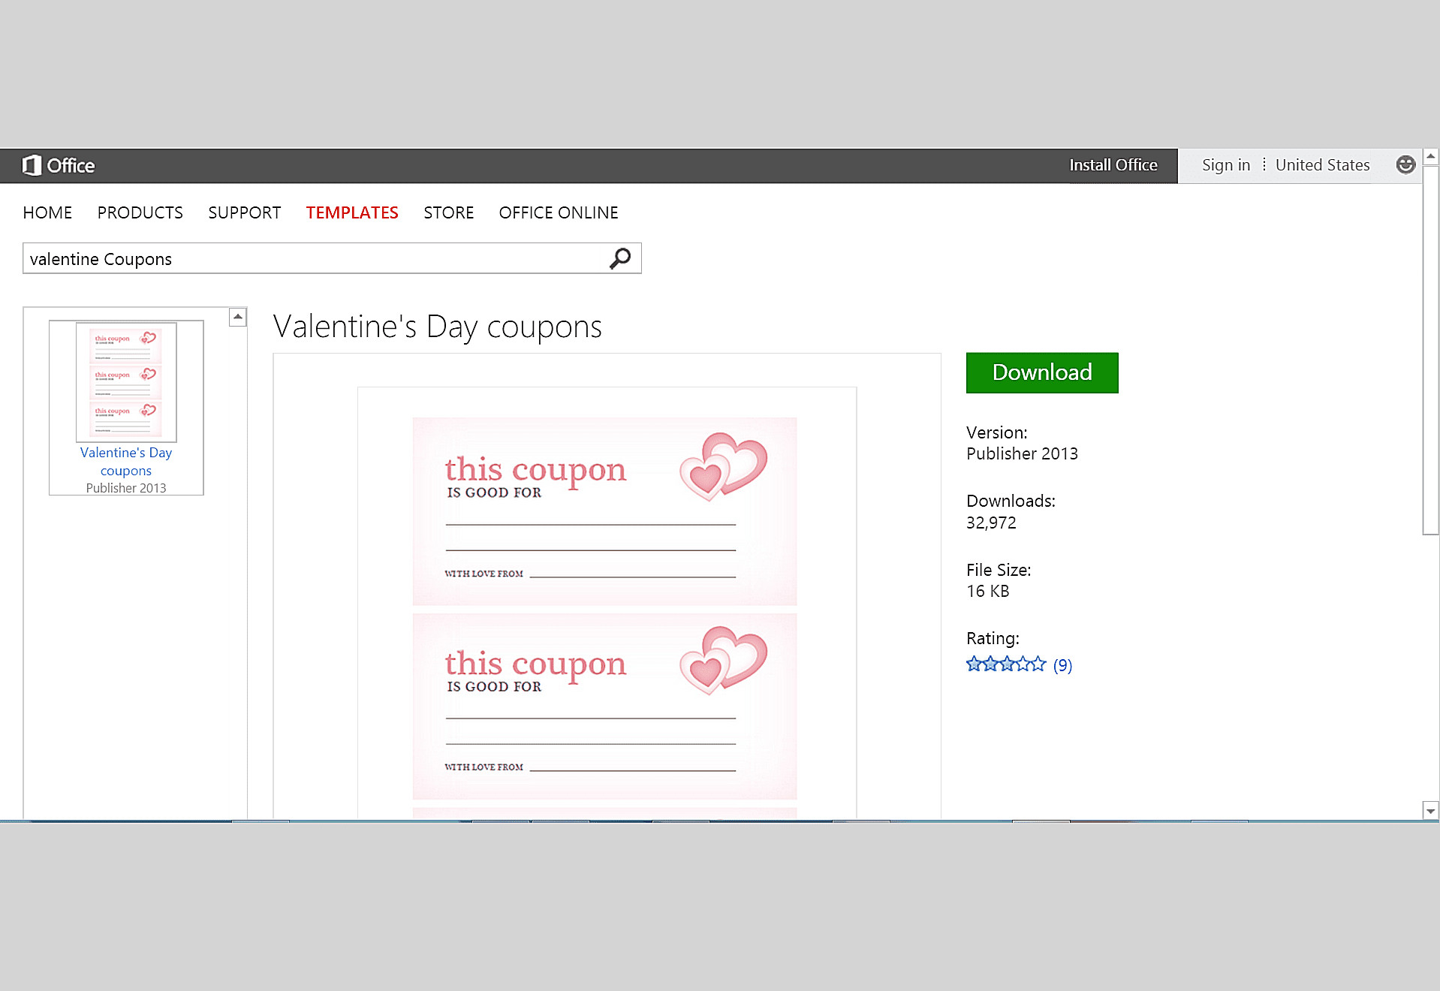Viewport: 1440px width, 991px height.
Task: Select the TEMPLATES tab
Action: [351, 213]
